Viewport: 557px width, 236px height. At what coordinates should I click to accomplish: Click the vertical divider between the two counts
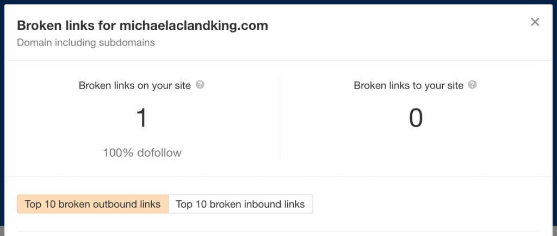click(280, 119)
